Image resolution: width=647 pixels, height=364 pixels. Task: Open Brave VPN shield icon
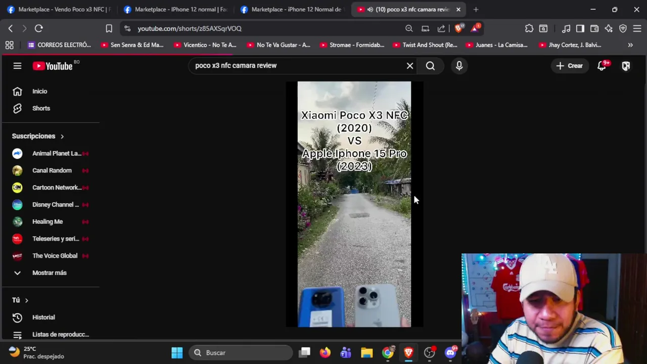click(x=623, y=29)
